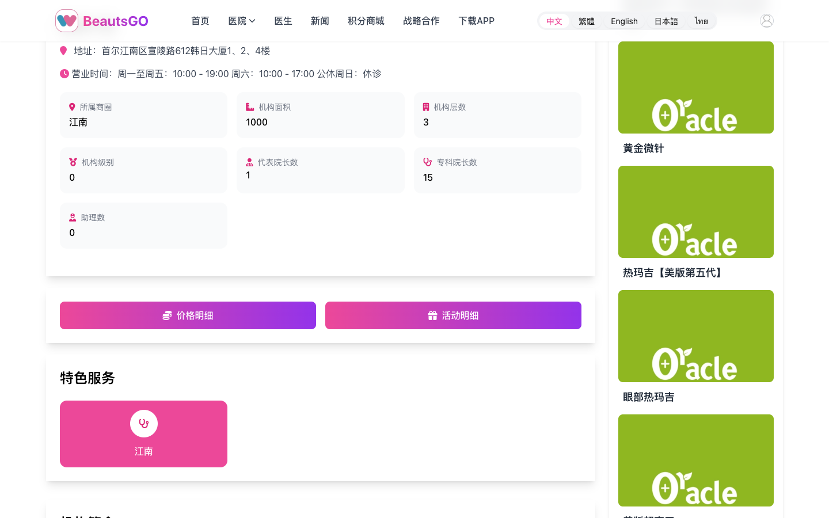Screen dimensions: 829x518
Task: Click the ruler icon on 机构面积 card
Action: click(x=249, y=106)
